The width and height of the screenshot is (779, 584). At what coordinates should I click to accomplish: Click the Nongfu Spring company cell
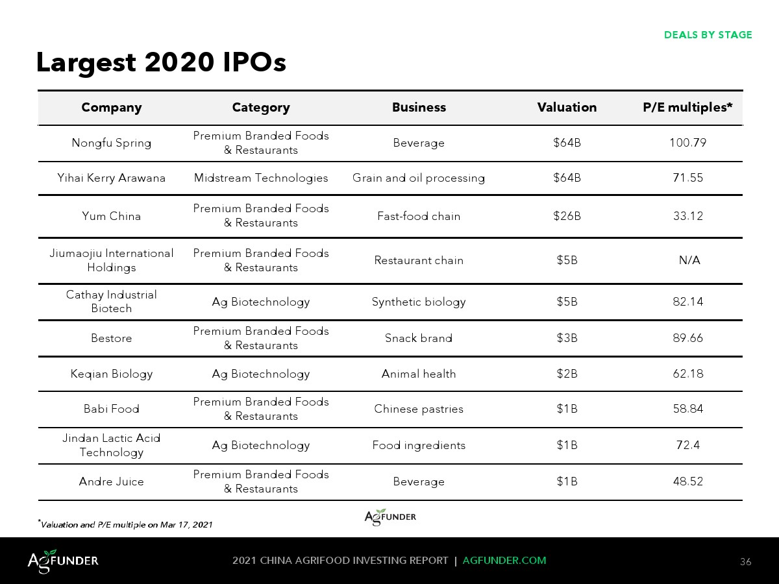[x=112, y=143]
